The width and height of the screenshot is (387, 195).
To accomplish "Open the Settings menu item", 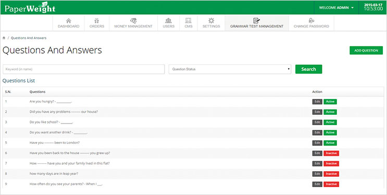I will click(x=211, y=23).
